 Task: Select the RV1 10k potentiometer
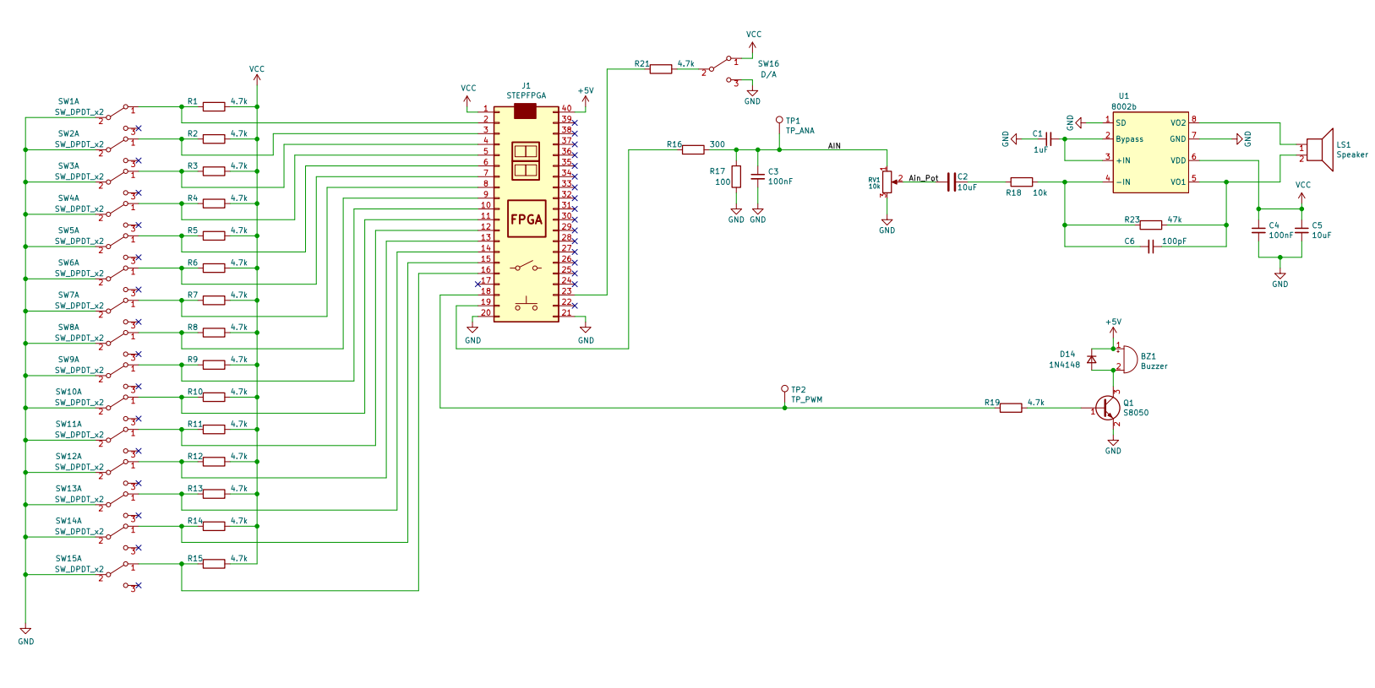click(887, 182)
